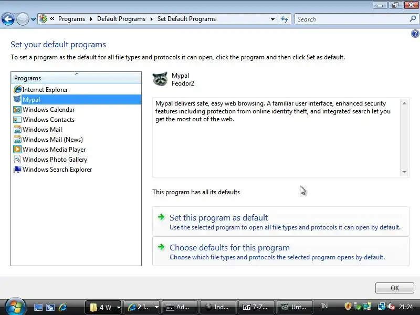
Task: Open Help with the blue question mark icon
Action: point(415,34)
